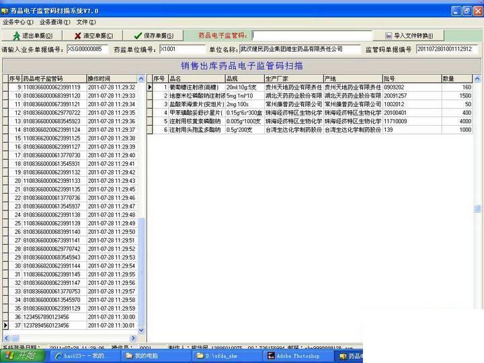The height and width of the screenshot is (363, 484).
Task: Click the exit document running-man icon
Action: click(16, 36)
